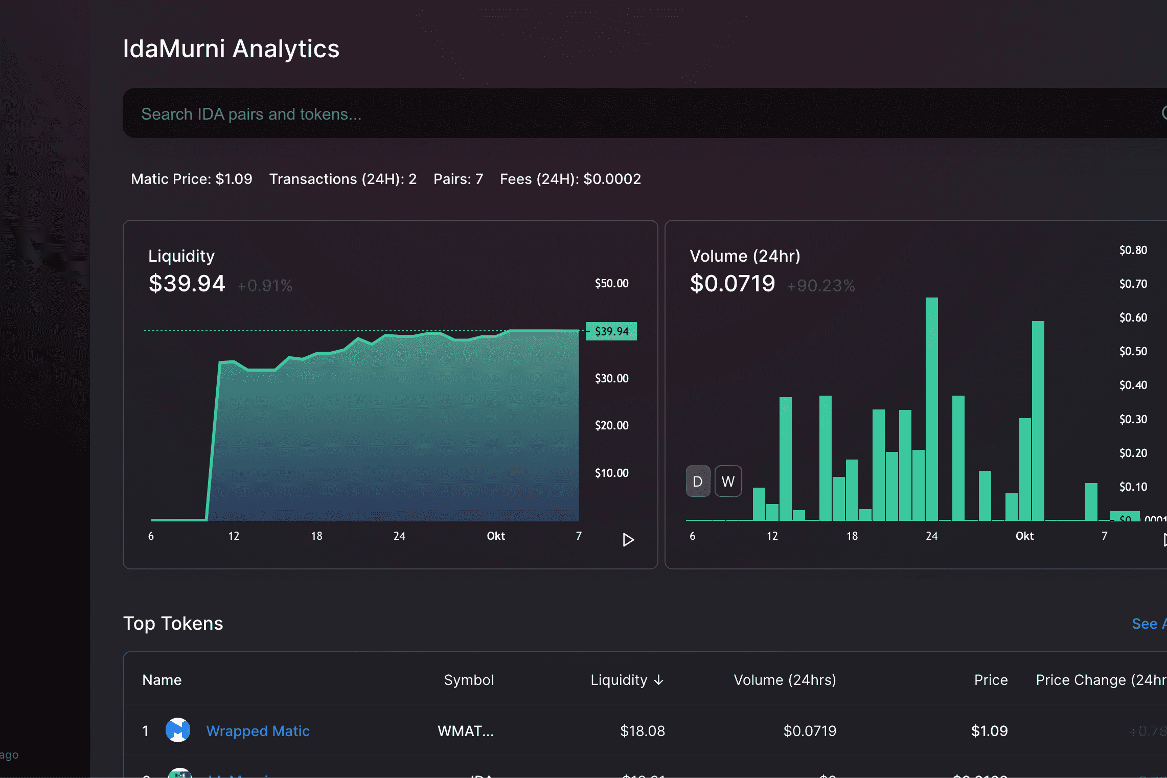Sort table by Symbol column
1167x778 pixels.
[468, 680]
